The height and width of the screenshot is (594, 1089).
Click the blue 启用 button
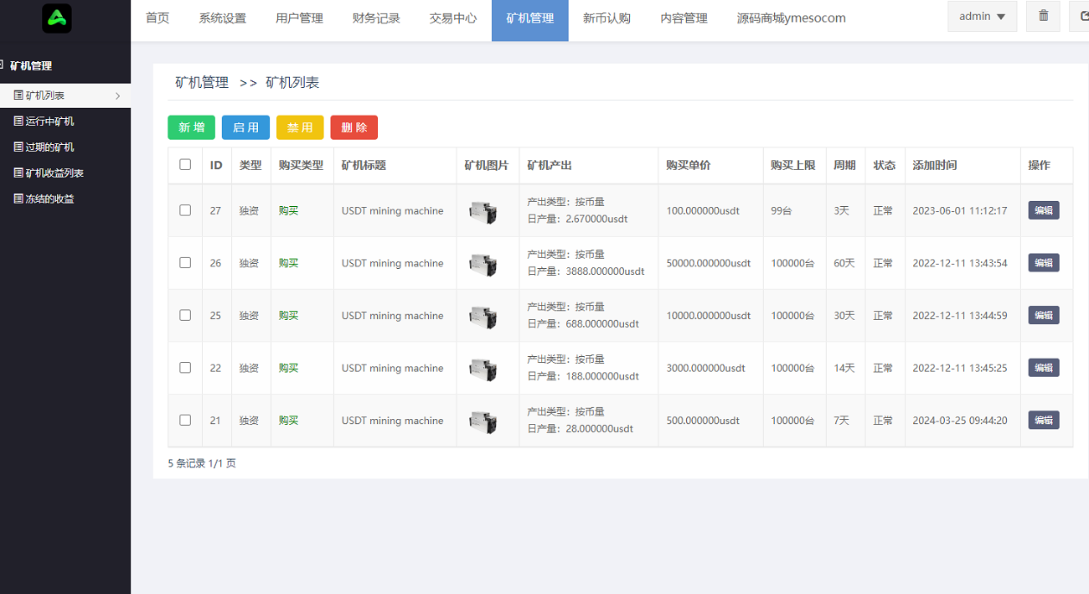245,127
